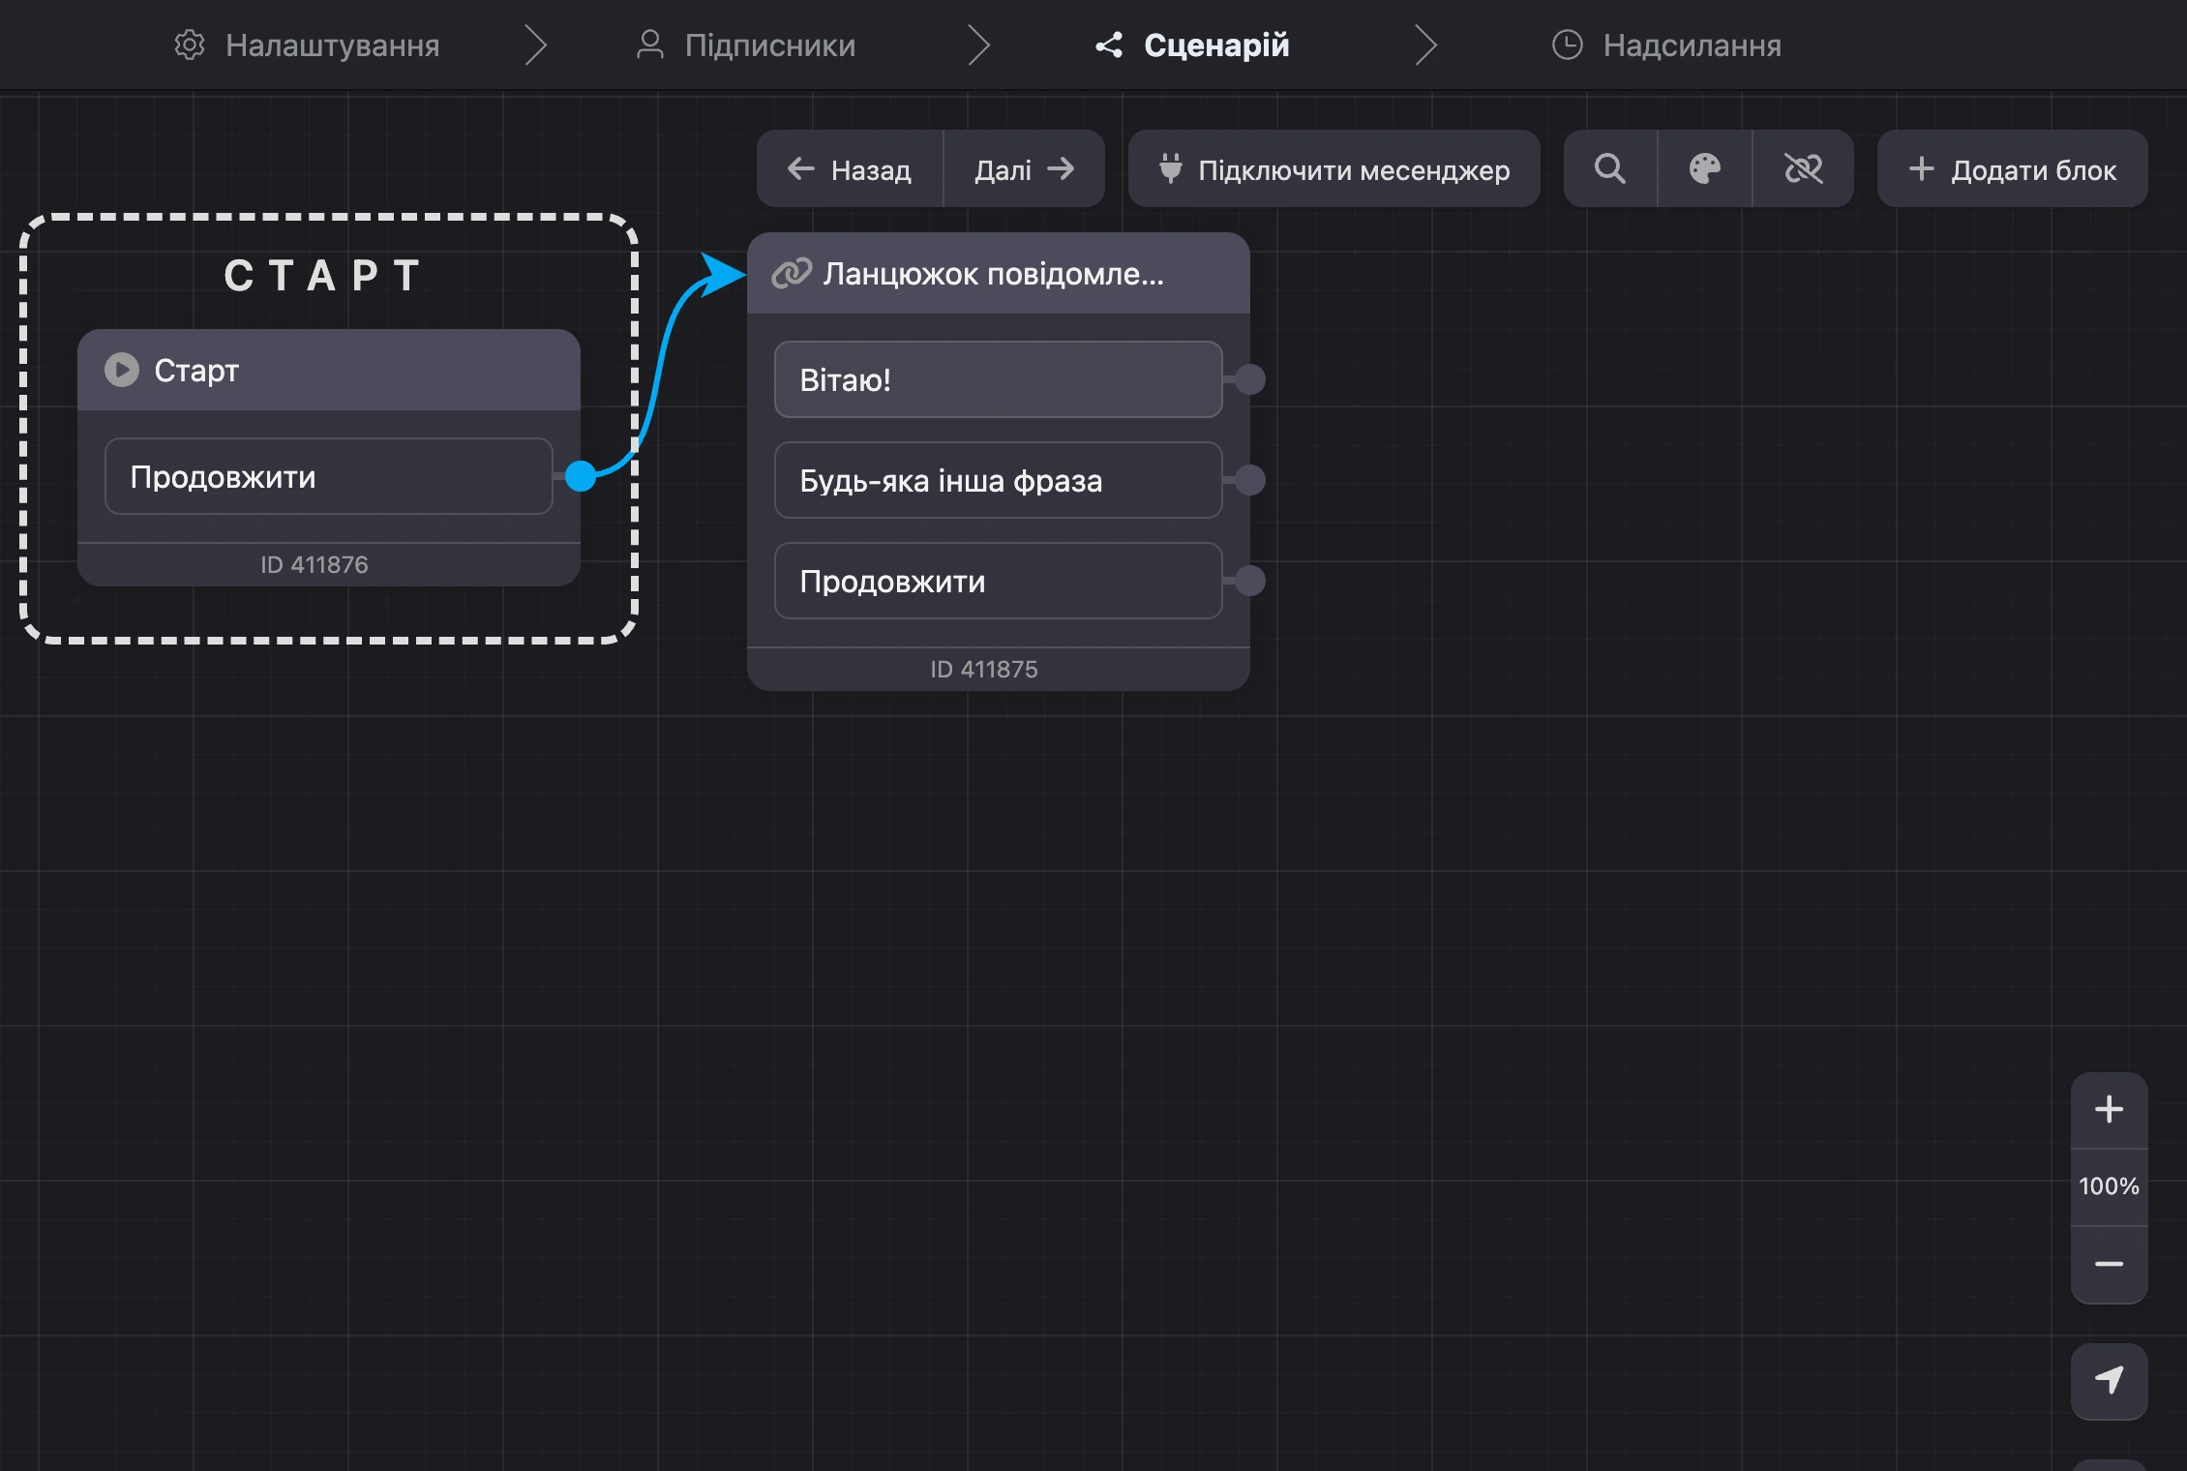Click the Додати блок button

(2013, 169)
